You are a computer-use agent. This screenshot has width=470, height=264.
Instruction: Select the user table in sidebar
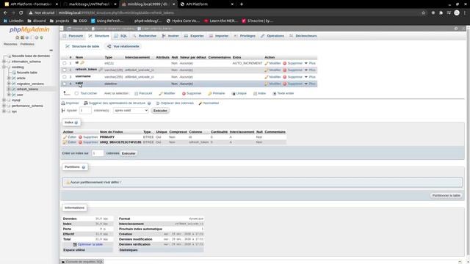20,95
